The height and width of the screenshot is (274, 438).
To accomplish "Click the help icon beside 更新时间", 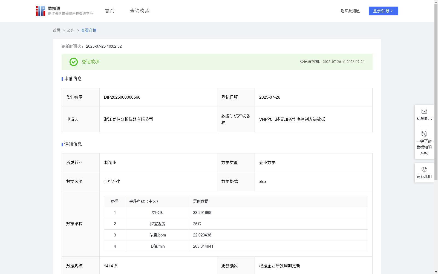I will point(79,47).
